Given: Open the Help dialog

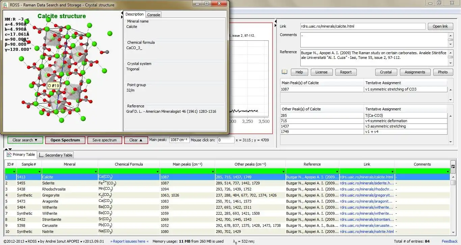Looking at the screenshot, I should [299, 72].
